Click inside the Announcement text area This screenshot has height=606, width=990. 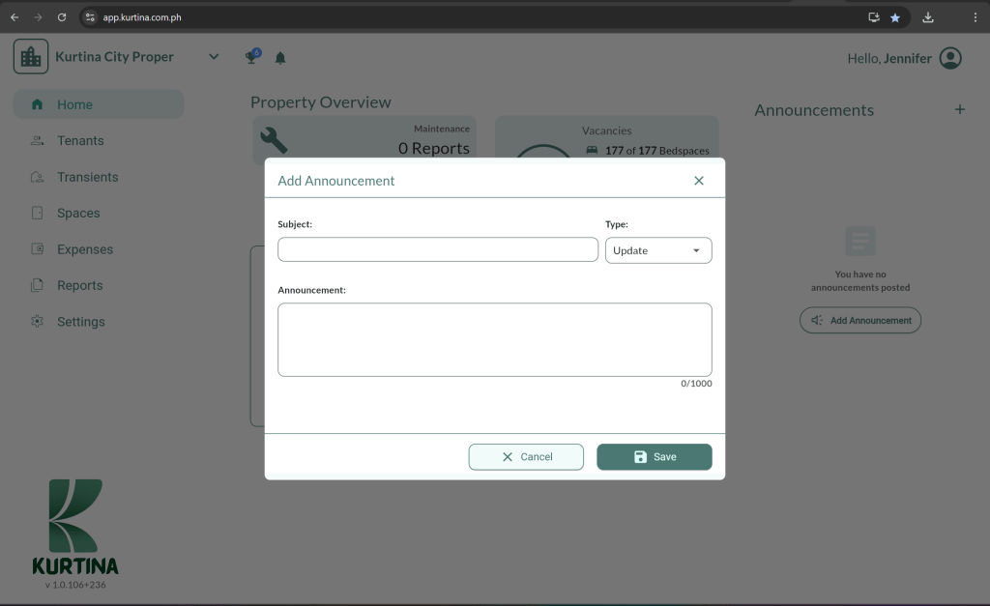pos(494,339)
